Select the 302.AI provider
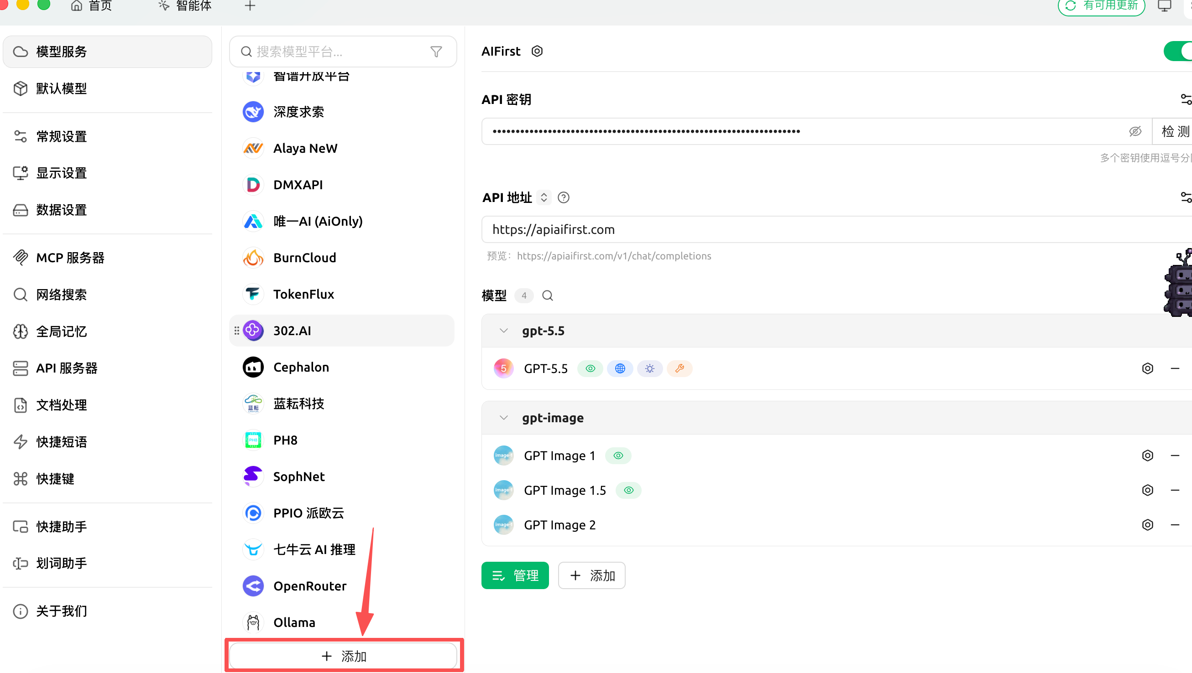1192x673 pixels. 341,331
